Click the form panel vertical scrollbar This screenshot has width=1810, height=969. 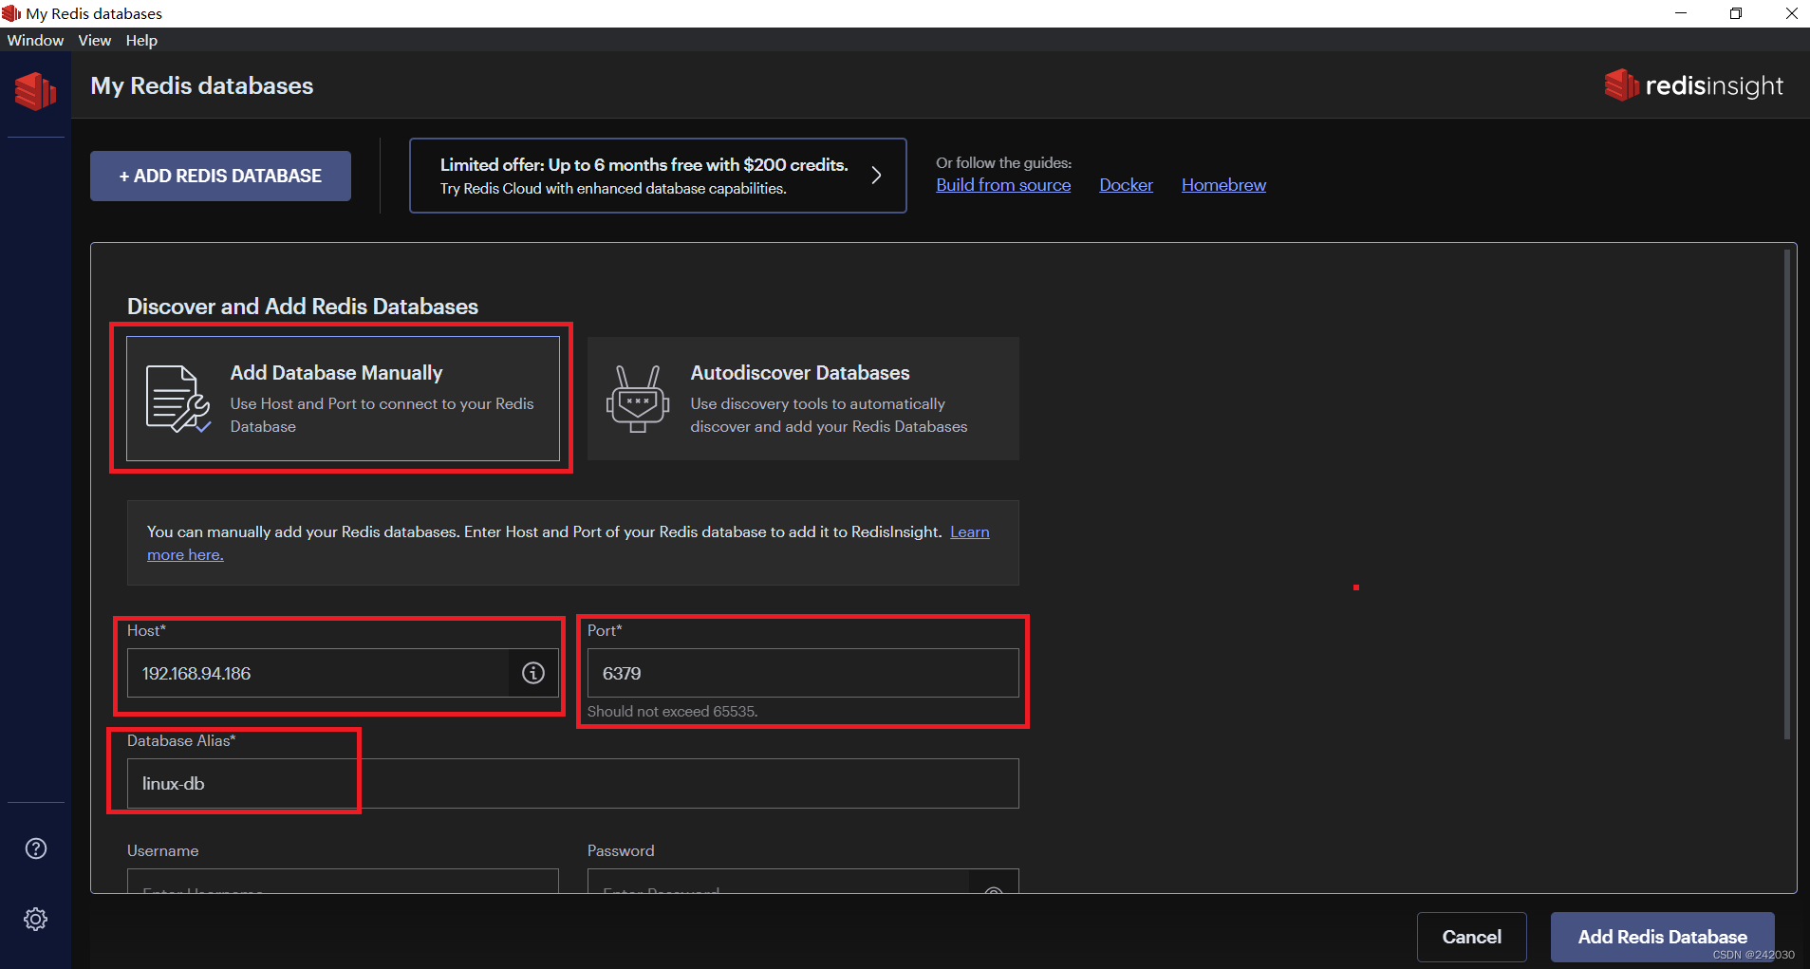1787,494
